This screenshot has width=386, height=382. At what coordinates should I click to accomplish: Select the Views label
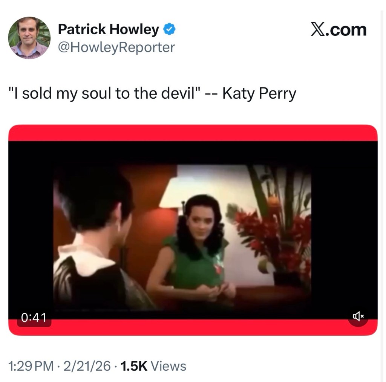[168, 365]
